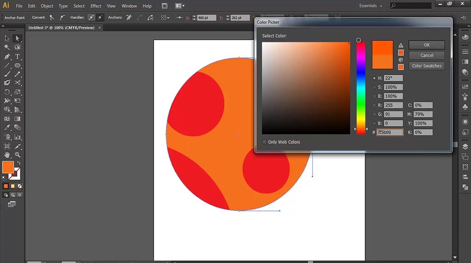Open arrange documents dropdown in menu bar
The height and width of the screenshot is (263, 471).
coord(180,6)
